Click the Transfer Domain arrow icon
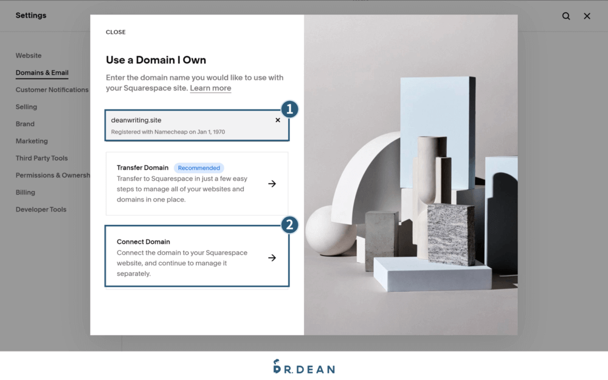The width and height of the screenshot is (608, 380). (x=272, y=184)
